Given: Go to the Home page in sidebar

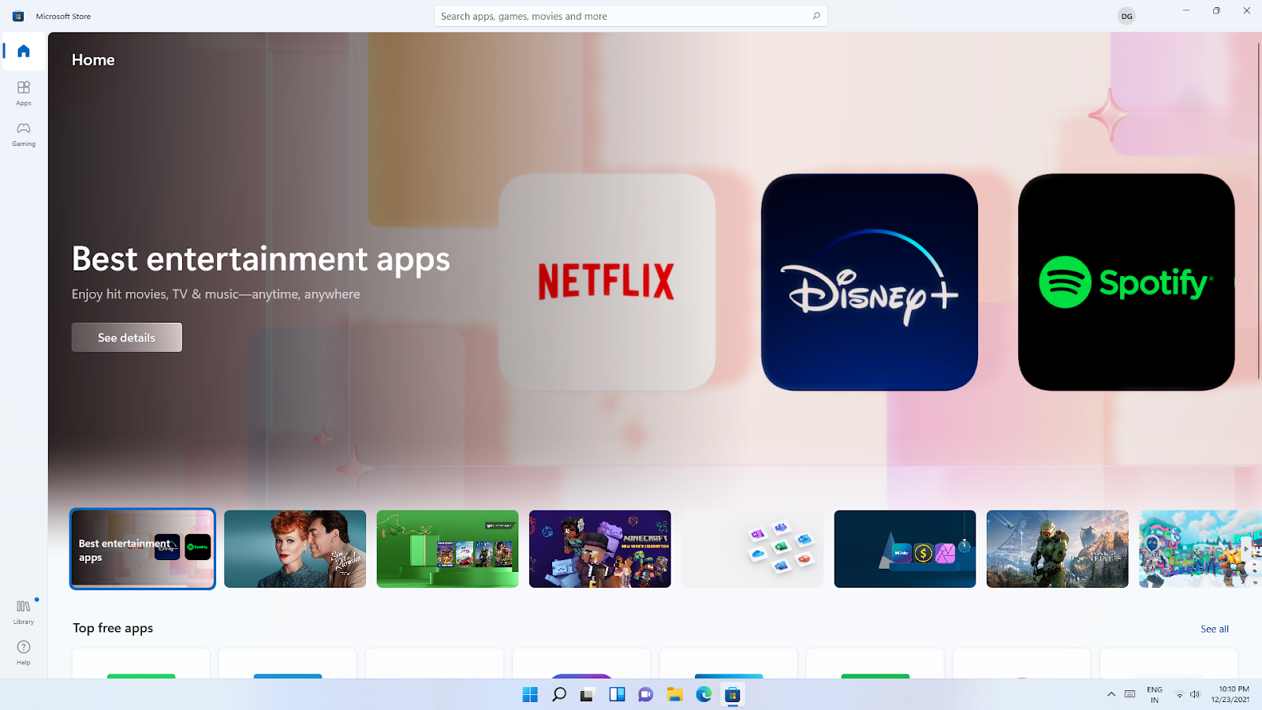Looking at the screenshot, I should click(x=24, y=51).
